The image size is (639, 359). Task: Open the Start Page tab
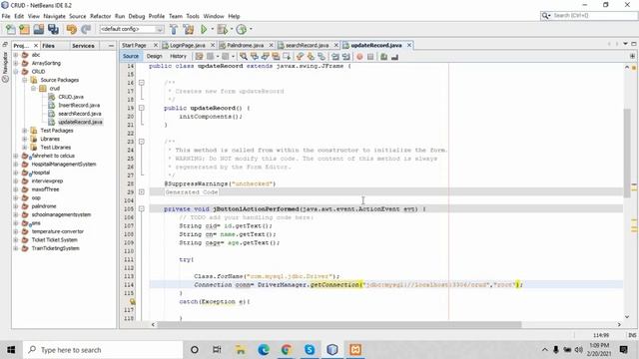tap(134, 45)
